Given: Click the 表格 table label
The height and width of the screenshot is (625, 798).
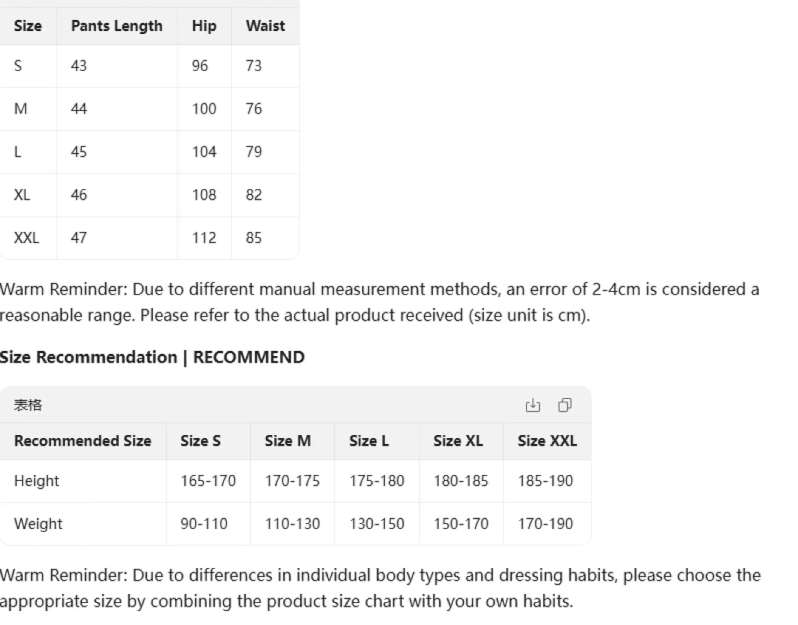Looking at the screenshot, I should 28,405.
